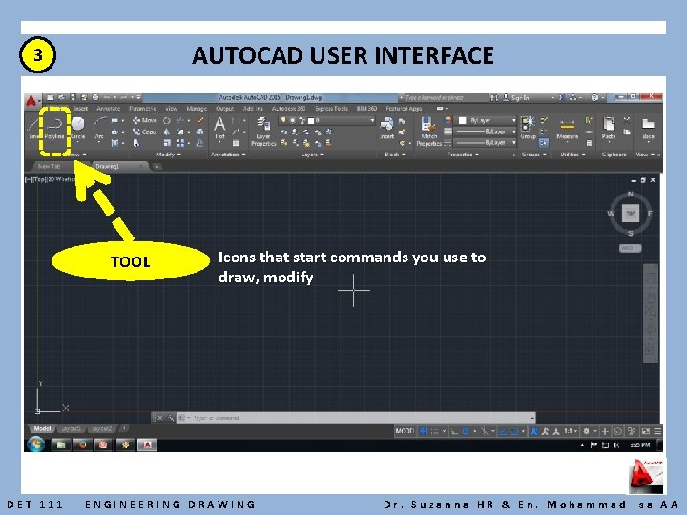Click the Table icon in Annotation panel
The height and width of the screenshot is (515, 687).
[237, 143]
